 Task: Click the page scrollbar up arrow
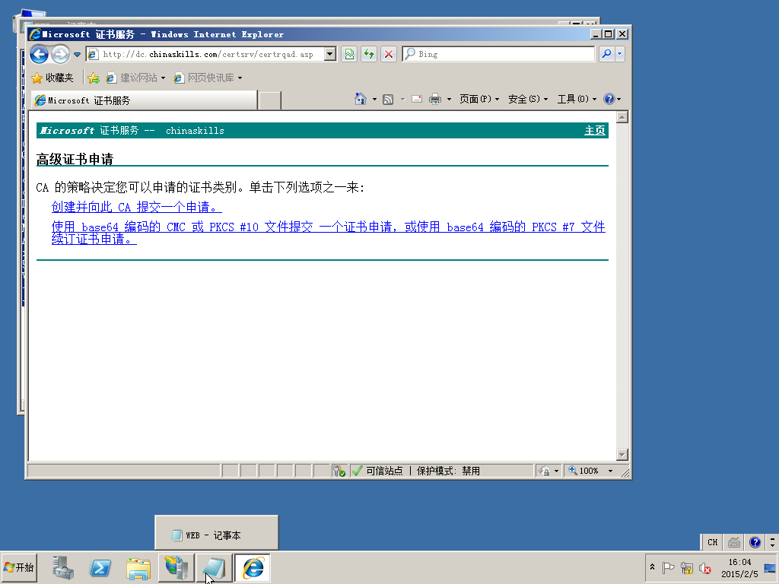click(x=622, y=117)
